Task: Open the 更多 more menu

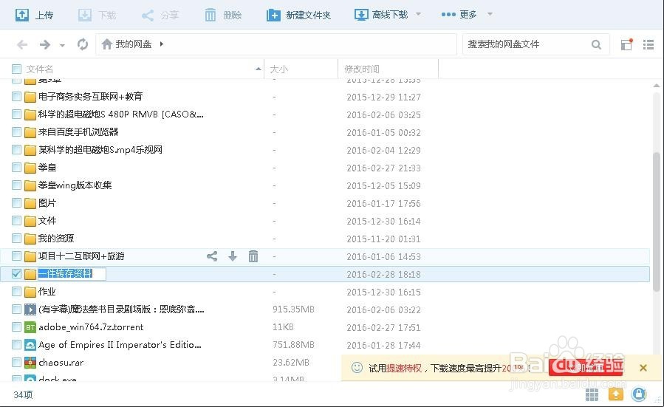Action: [x=459, y=14]
